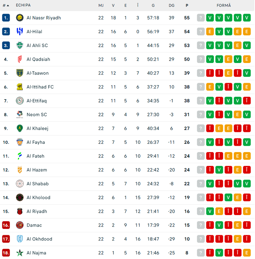This screenshot has width=255, height=259.
Task: Click the Al Najma star logo
Action: 20,253
